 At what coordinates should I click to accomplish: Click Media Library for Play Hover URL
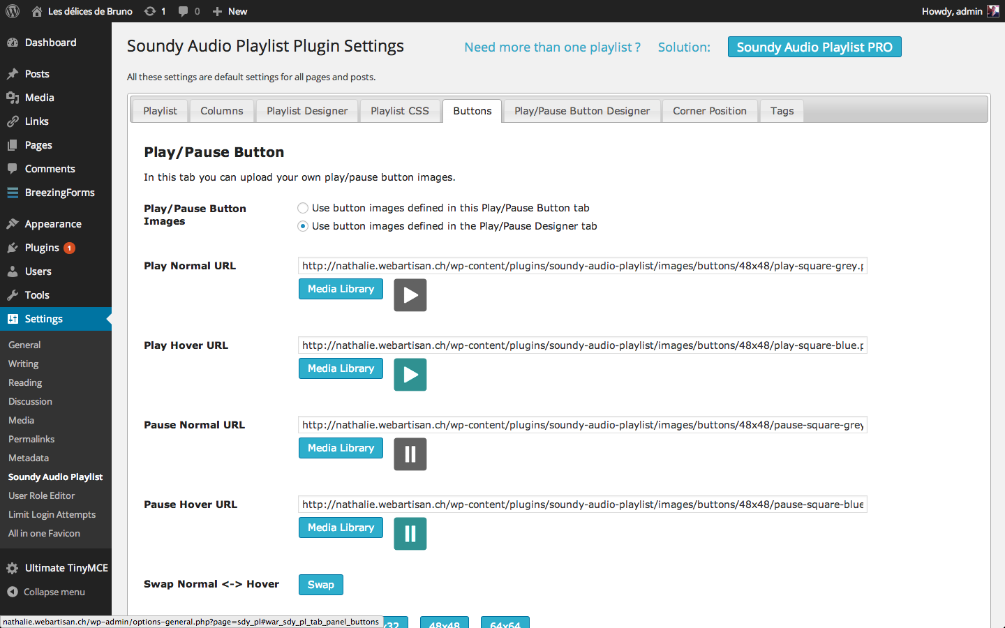(341, 368)
